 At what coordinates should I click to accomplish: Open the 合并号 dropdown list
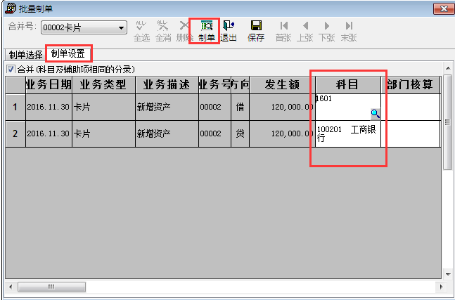122,28
